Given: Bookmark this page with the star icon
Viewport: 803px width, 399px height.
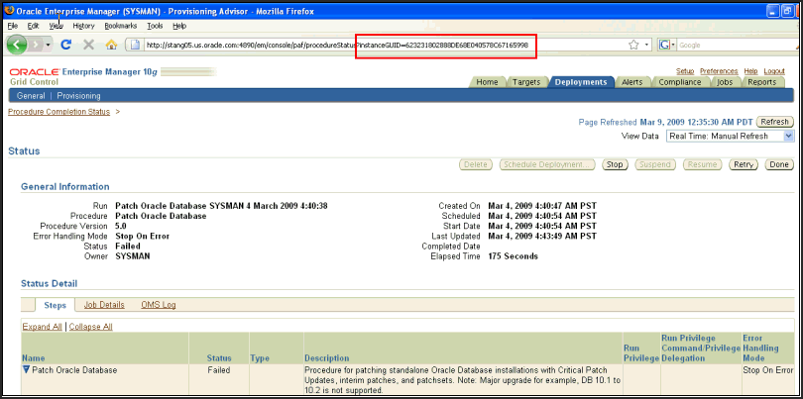Looking at the screenshot, I should [633, 45].
